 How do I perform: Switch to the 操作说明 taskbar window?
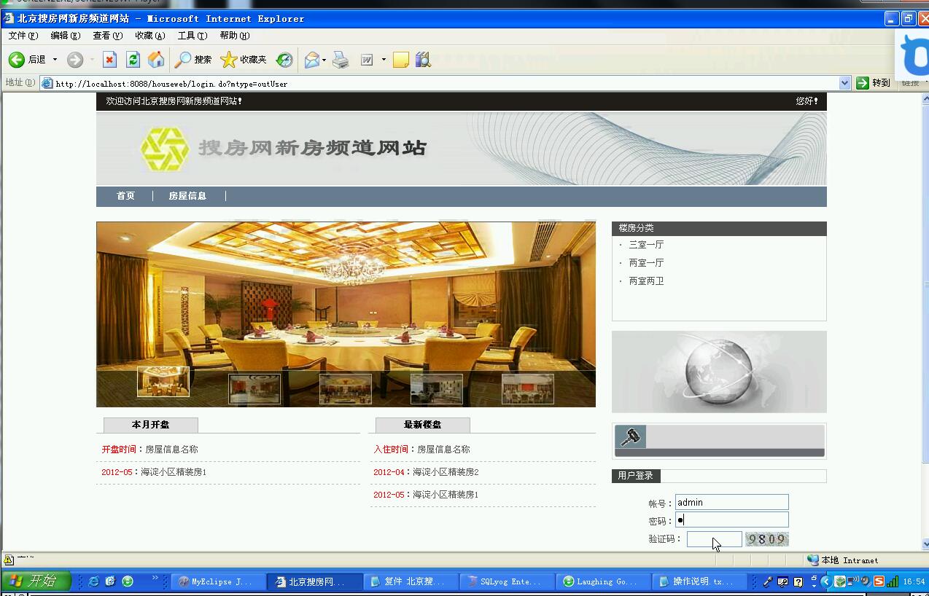700,581
